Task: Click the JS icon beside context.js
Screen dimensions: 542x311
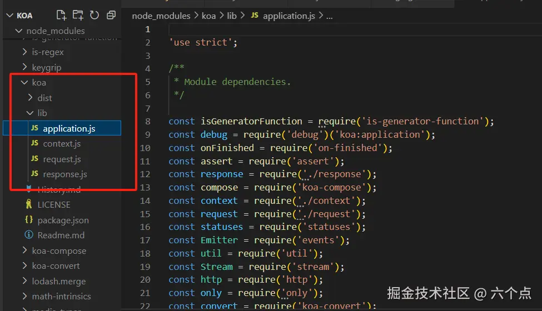Action: (x=34, y=143)
